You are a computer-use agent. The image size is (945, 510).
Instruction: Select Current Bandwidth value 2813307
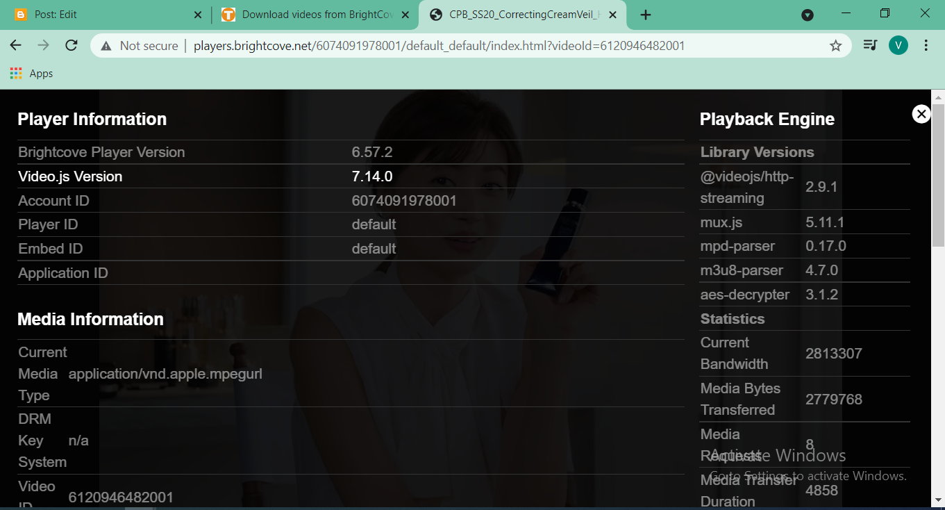[833, 354]
